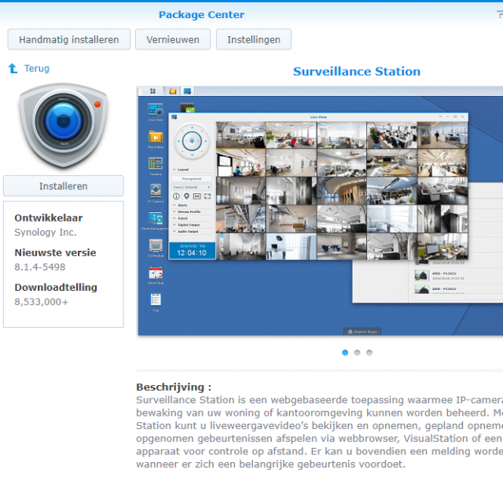The image size is (503, 503).
Task: Click the Surveillance Station camera shield icon
Action: coord(63,126)
